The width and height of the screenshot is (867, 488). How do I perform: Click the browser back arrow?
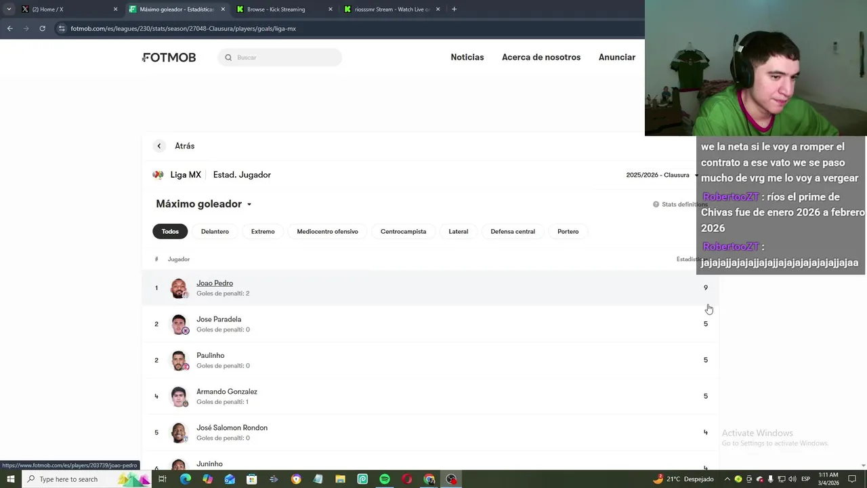coord(9,28)
